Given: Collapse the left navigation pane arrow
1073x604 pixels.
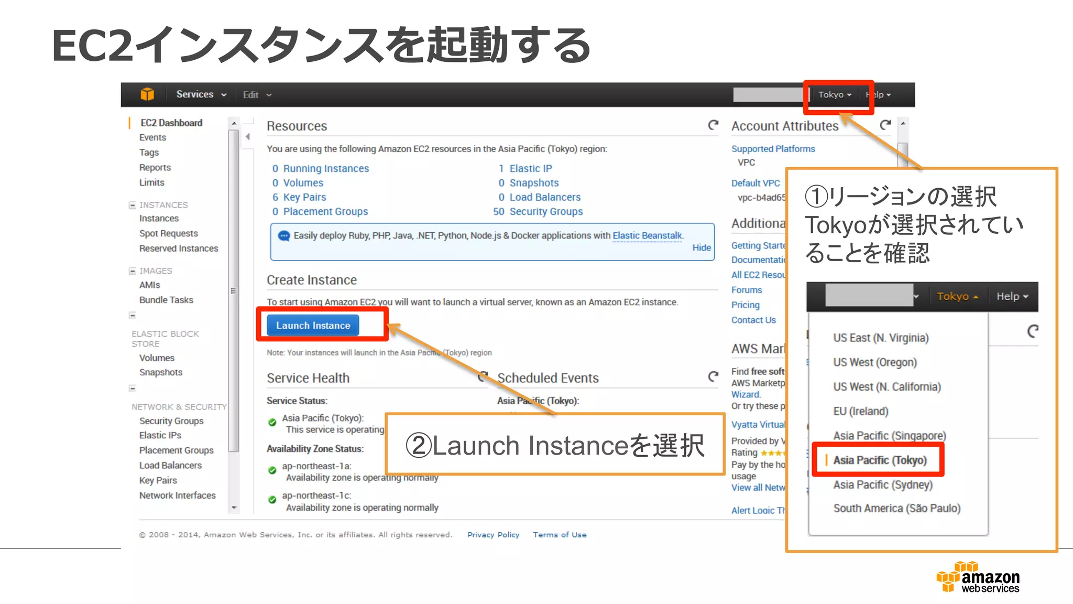Looking at the screenshot, I should click(248, 137).
